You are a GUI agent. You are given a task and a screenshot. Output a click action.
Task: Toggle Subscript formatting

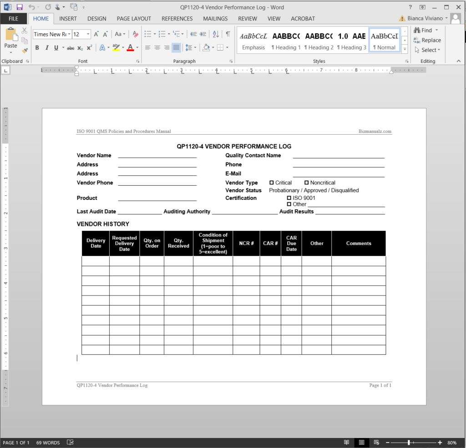(80, 48)
